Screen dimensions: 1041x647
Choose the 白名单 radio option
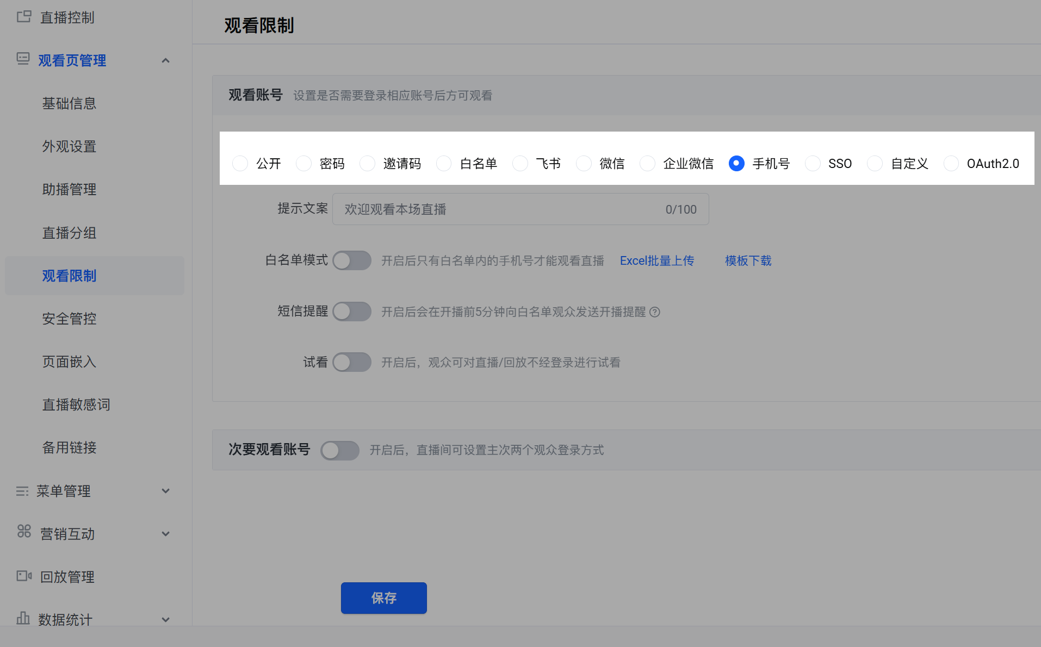(444, 164)
